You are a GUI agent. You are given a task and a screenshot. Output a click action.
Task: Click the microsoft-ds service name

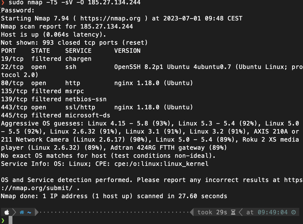88,115
